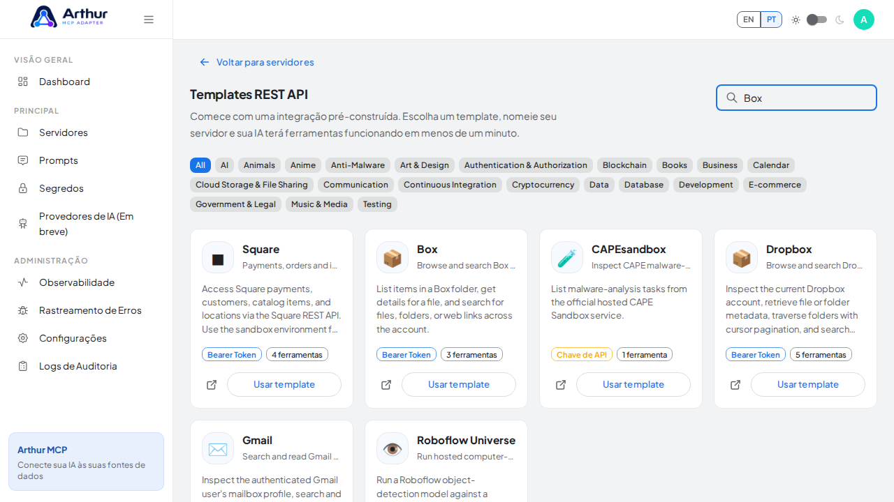894x502 pixels.
Task: Filter templates by AI category
Action: point(224,165)
